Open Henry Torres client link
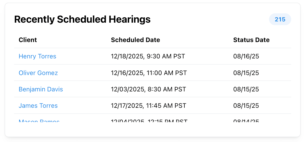Screen dimensions: 307x142 (37, 56)
